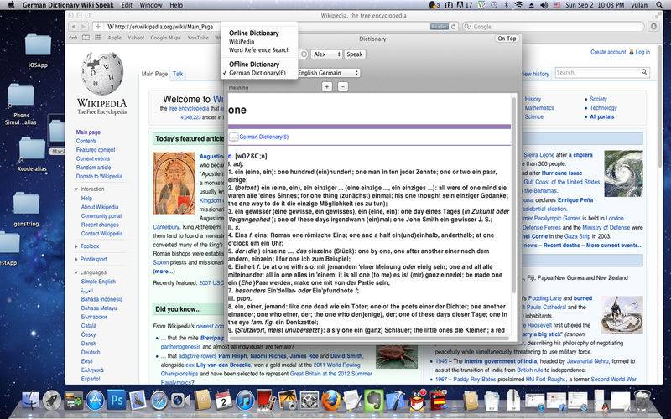Expand the Toolbox sidebar section
671x419 pixels.
click(x=90, y=246)
